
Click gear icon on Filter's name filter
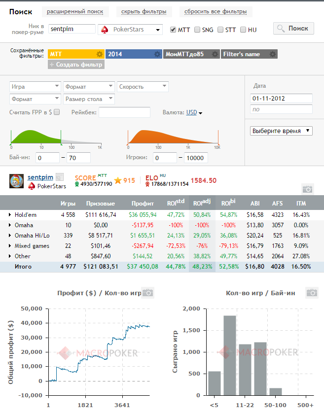[273, 54]
